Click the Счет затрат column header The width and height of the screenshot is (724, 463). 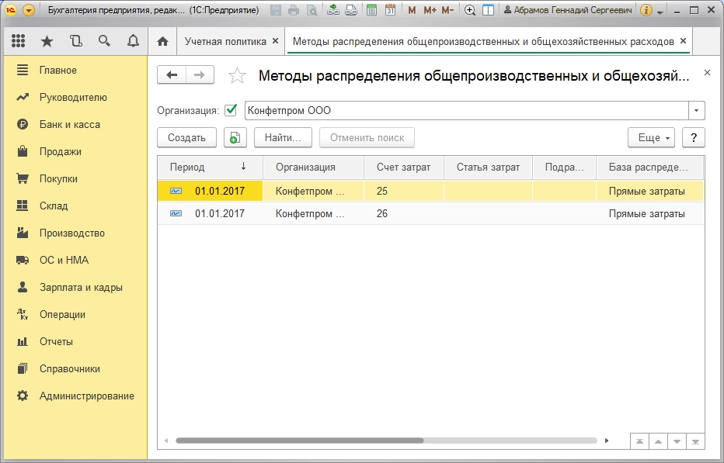[403, 168]
